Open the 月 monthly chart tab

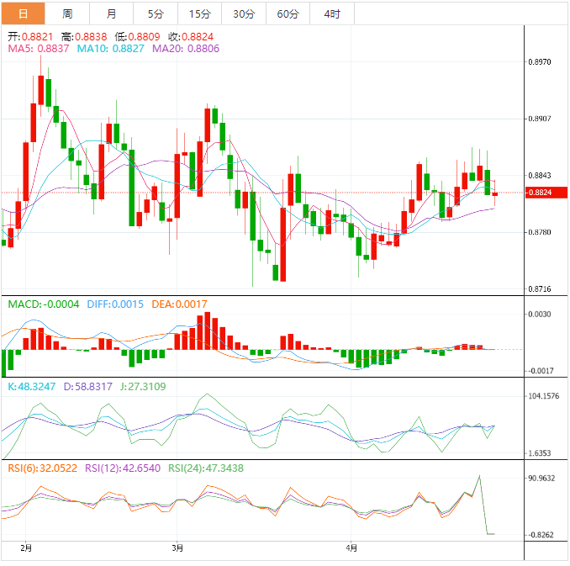pyautogui.click(x=112, y=13)
